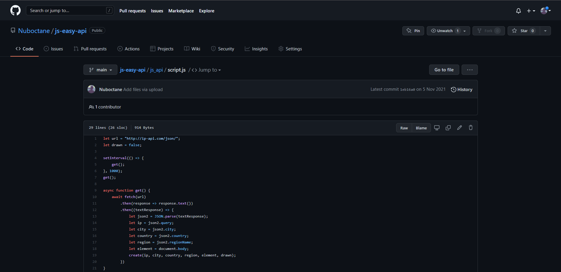Screen dimensions: 561x272
Task: Copy the raw file contents
Action: tap(448, 128)
